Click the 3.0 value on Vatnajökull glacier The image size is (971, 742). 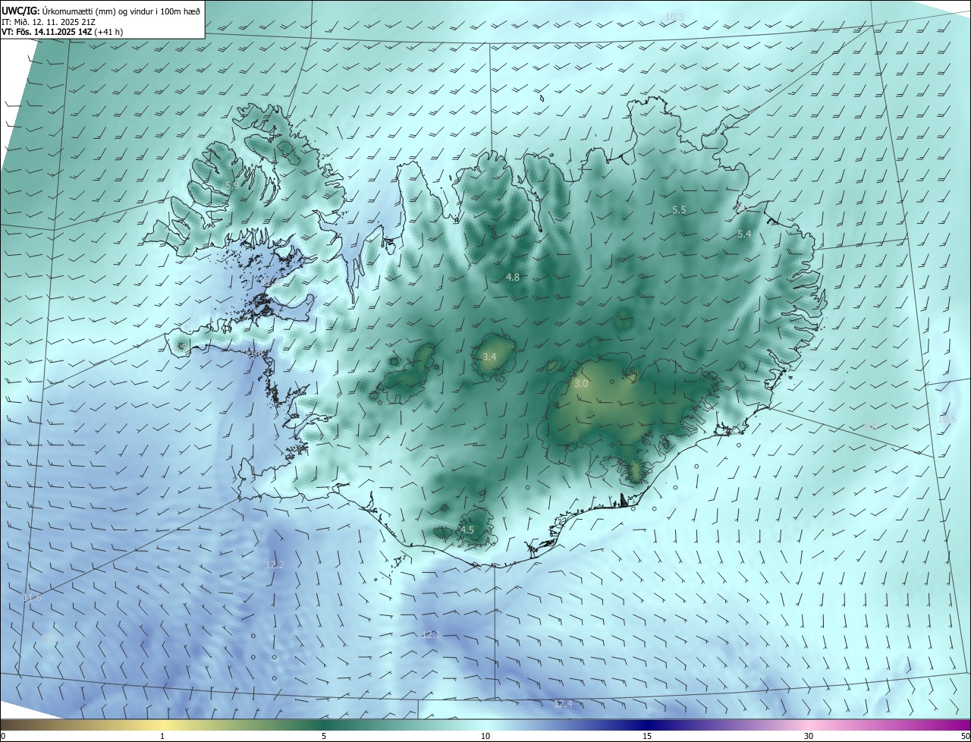[x=581, y=384]
